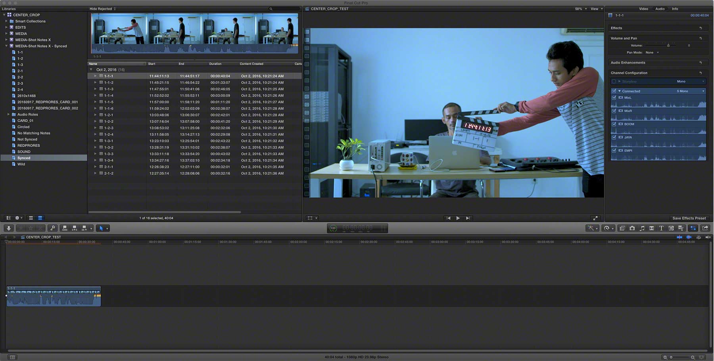Open the Photos Browser camera icon
714x361 pixels.
click(x=632, y=228)
